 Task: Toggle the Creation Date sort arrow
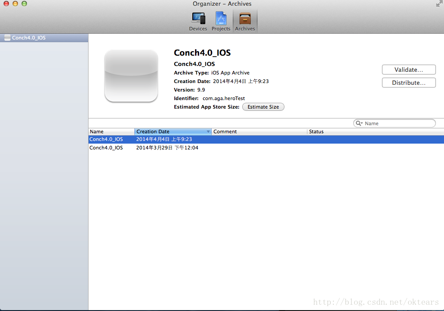pyautogui.click(x=208, y=132)
